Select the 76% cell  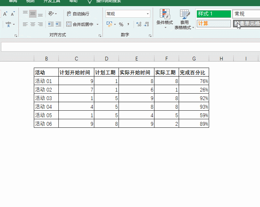pyautogui.click(x=194, y=81)
